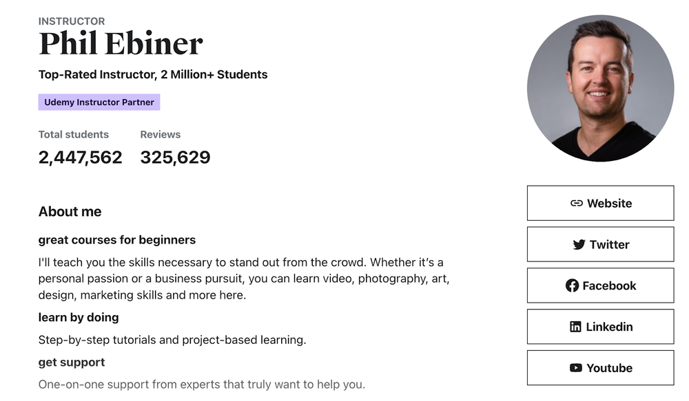
Task: Click the Reviews count 325,629
Action: [x=175, y=157]
